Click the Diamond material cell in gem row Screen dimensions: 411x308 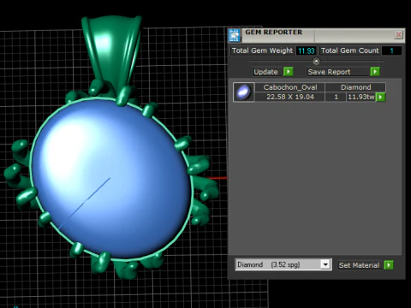click(x=355, y=87)
